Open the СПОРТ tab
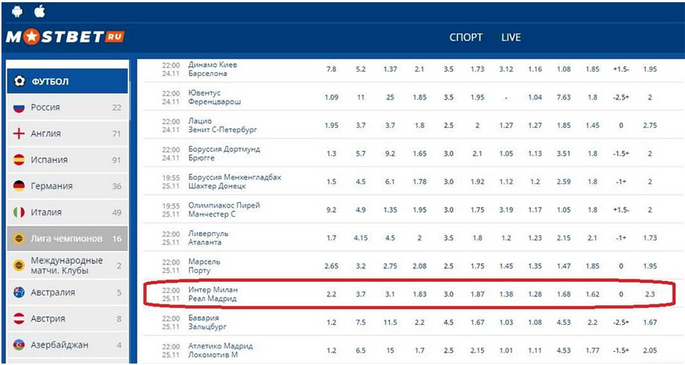Viewport: 685px width, 365px height. click(466, 38)
